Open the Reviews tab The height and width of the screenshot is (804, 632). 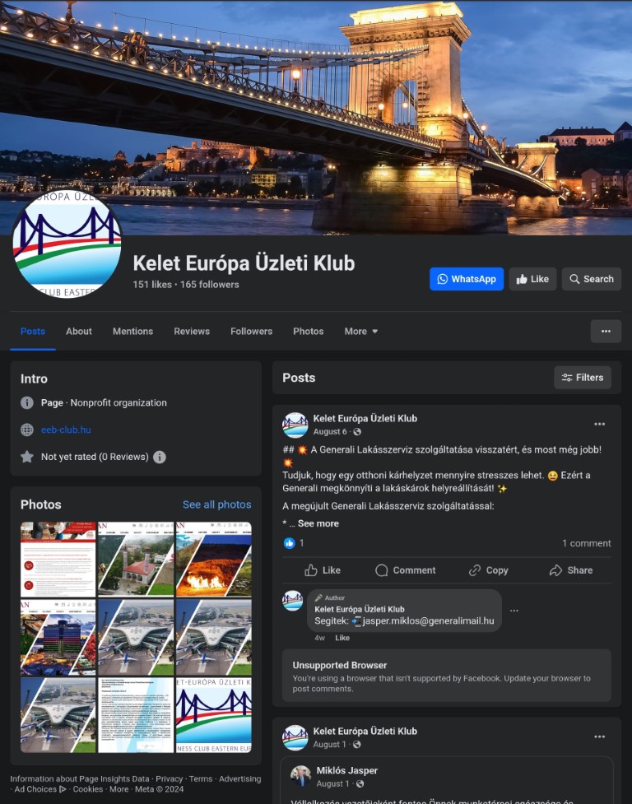click(192, 332)
